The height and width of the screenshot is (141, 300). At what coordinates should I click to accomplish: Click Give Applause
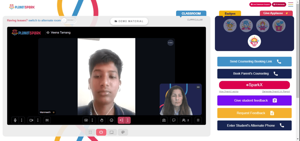[x=276, y=13]
